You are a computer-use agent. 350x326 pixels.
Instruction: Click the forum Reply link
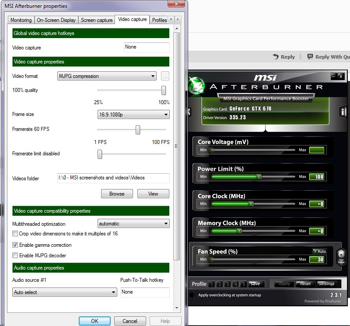[283, 57]
